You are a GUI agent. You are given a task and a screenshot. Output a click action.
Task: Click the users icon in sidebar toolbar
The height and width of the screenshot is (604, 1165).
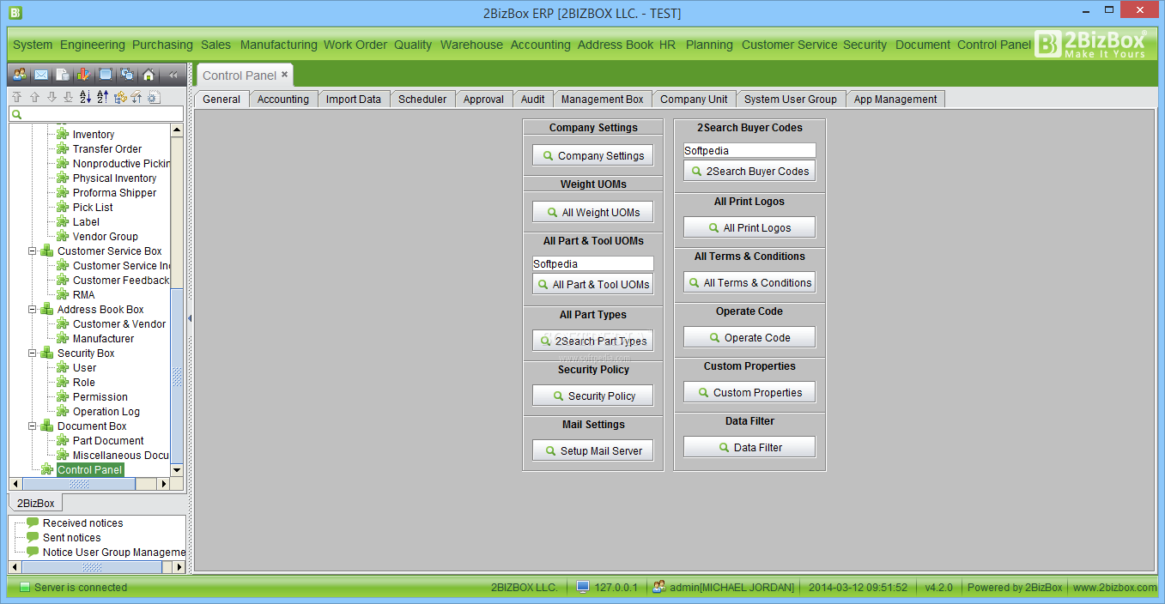click(x=19, y=75)
